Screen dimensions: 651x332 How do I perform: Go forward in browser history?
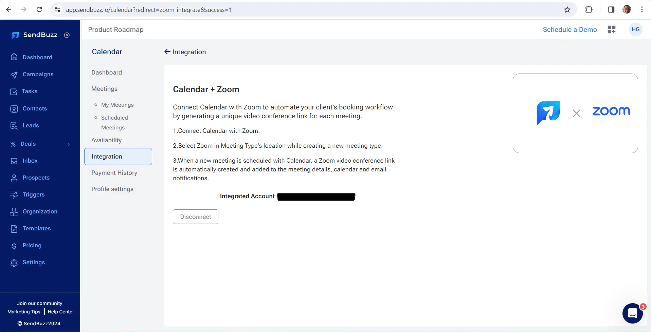pos(24,9)
